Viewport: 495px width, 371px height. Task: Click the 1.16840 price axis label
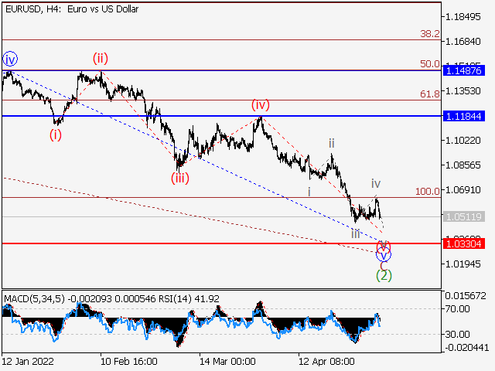(463, 41)
